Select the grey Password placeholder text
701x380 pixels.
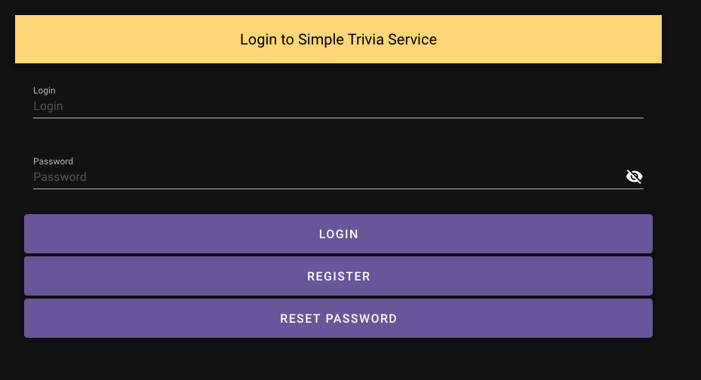pyautogui.click(x=60, y=177)
